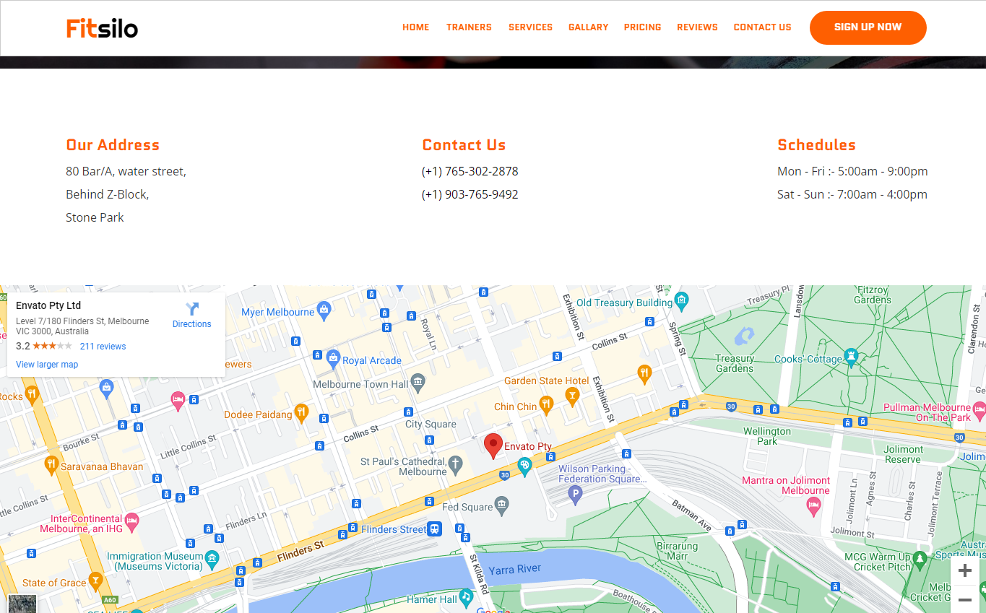Click the red Envato Pty map pin
986x613 pixels.
click(x=493, y=445)
